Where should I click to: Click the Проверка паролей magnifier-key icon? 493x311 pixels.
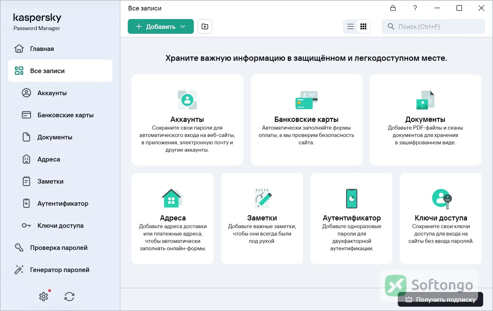pyautogui.click(x=19, y=247)
